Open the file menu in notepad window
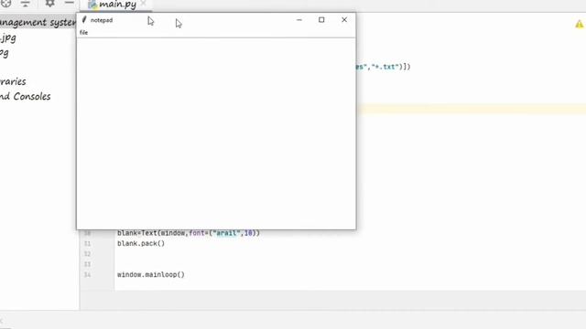The height and width of the screenshot is (329, 586). [x=83, y=33]
